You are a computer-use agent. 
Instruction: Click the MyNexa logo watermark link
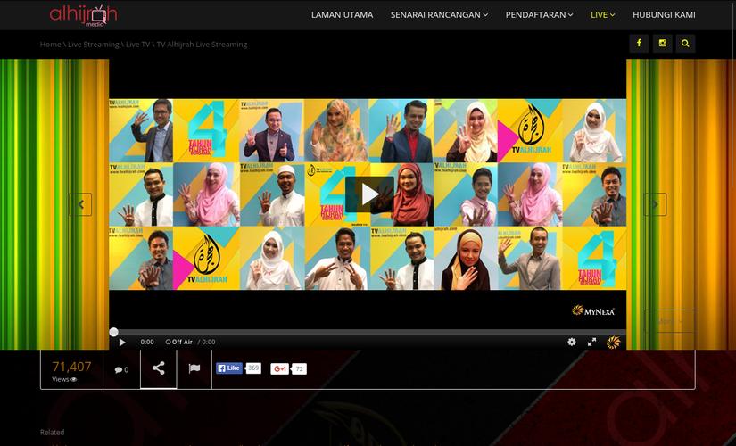(593, 310)
